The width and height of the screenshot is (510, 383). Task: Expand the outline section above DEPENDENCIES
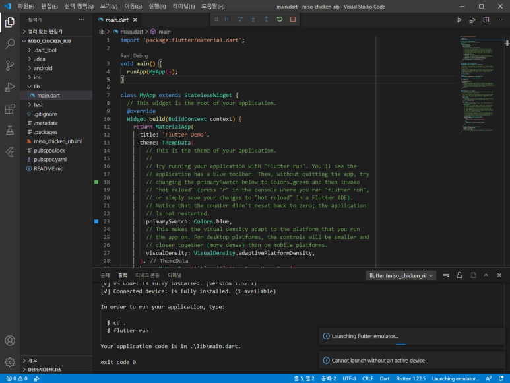click(56, 361)
